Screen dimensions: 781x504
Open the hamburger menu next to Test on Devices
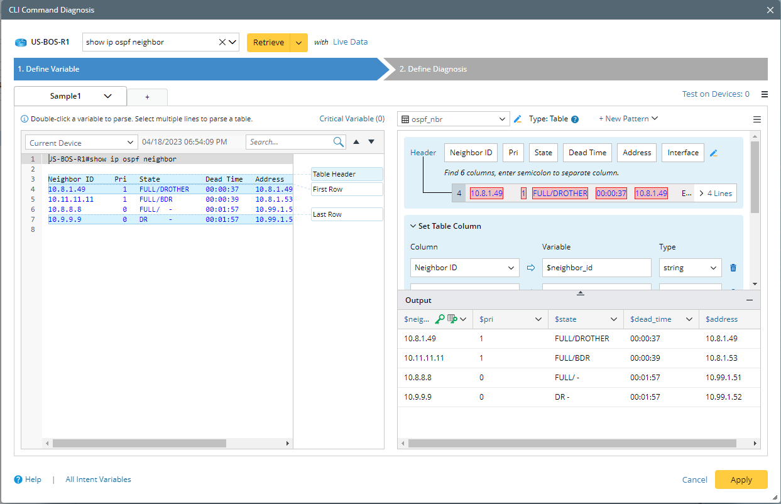pyautogui.click(x=764, y=94)
